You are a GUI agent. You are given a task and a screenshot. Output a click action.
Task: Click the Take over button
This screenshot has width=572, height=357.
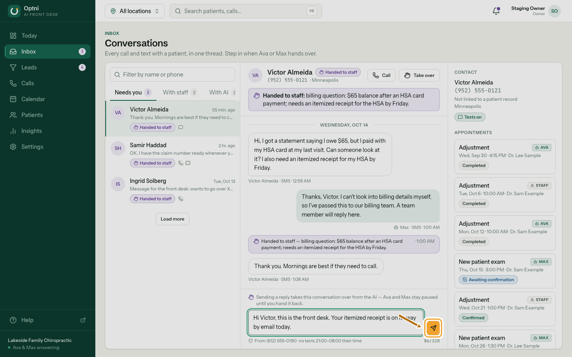click(x=419, y=75)
